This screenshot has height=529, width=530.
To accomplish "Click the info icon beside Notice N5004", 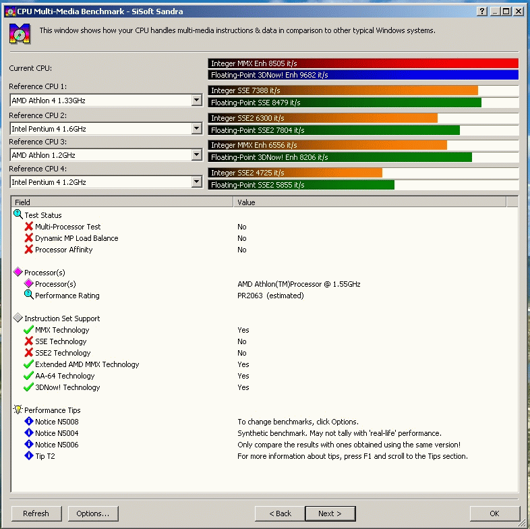I will (x=29, y=433).
